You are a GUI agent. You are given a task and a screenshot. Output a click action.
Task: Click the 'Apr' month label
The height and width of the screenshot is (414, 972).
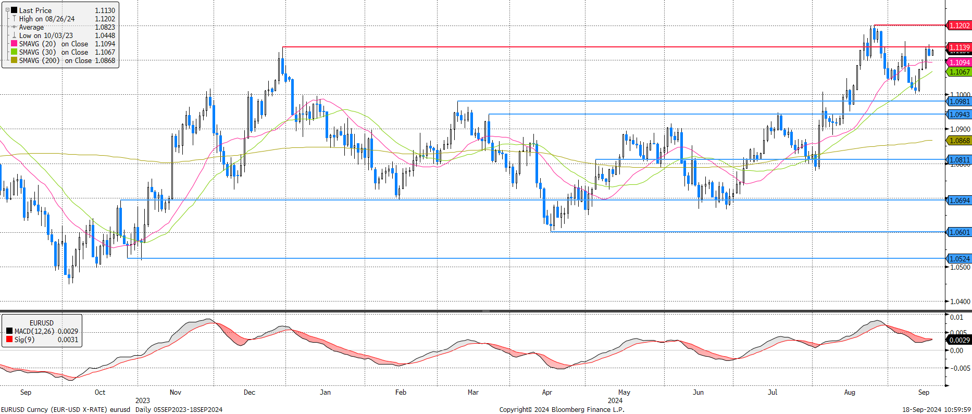[x=547, y=392]
